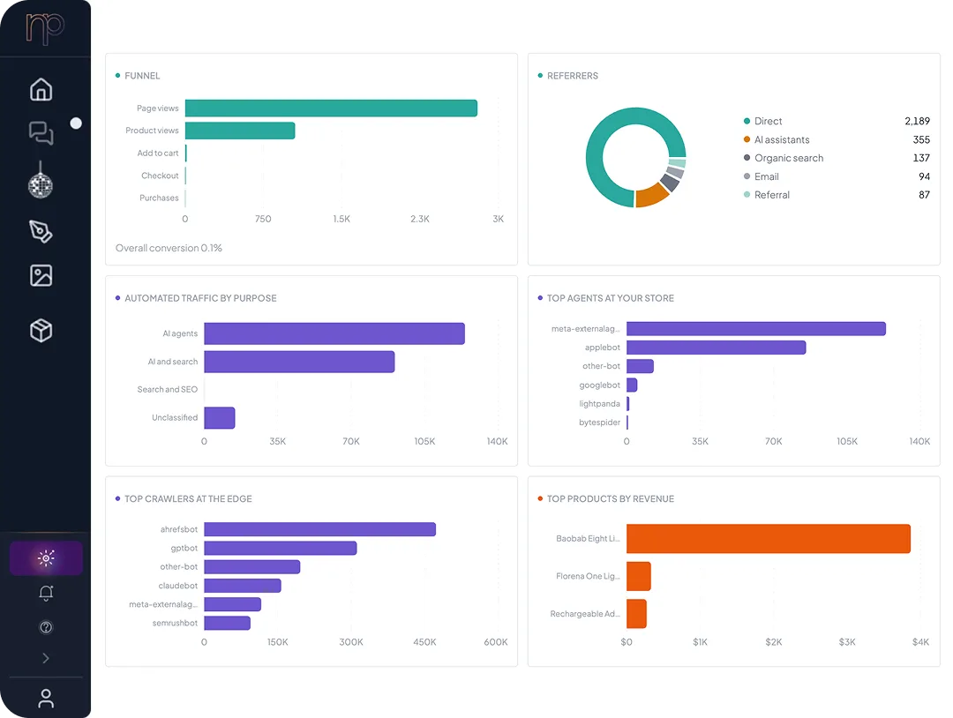Click the Referral light green color dot
The width and height of the screenshot is (953, 718).
click(x=747, y=194)
